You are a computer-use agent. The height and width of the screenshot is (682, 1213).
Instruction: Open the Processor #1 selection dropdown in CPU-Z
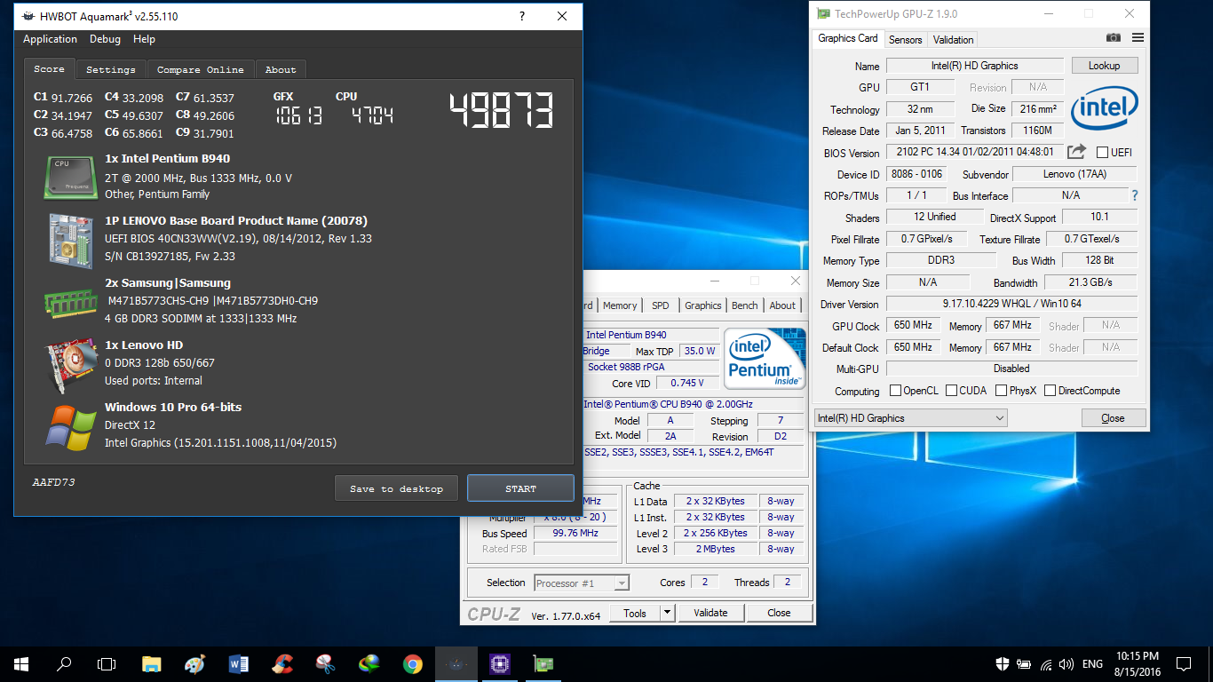point(582,583)
